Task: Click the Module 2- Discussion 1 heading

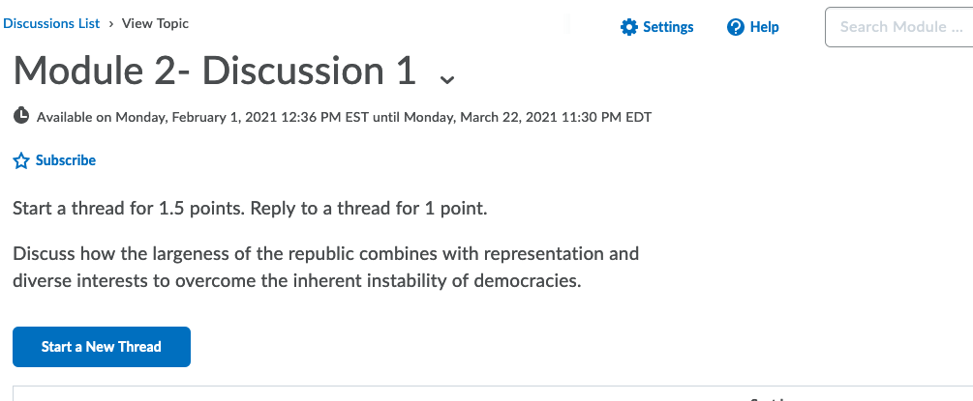Action: tap(214, 70)
